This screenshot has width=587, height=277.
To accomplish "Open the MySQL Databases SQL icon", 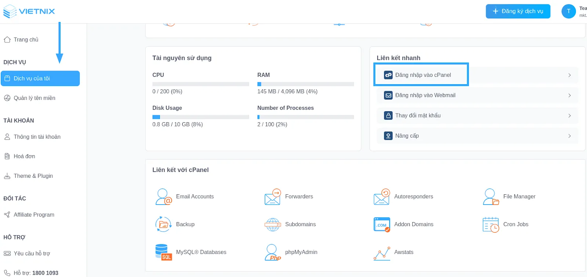I will point(164,252).
